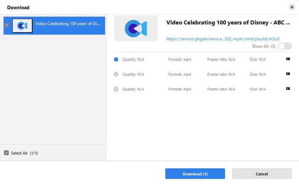299x186 pixels.
Task: Click the large camera preview thumbnail
Action: (x=136, y=28)
